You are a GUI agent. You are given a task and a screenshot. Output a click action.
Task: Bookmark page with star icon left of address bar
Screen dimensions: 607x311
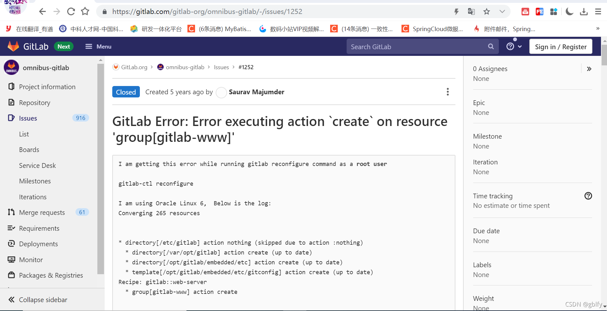click(x=85, y=12)
